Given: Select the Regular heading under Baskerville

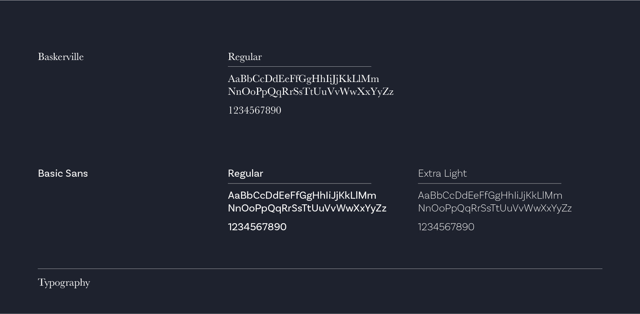Looking at the screenshot, I should click(x=245, y=57).
